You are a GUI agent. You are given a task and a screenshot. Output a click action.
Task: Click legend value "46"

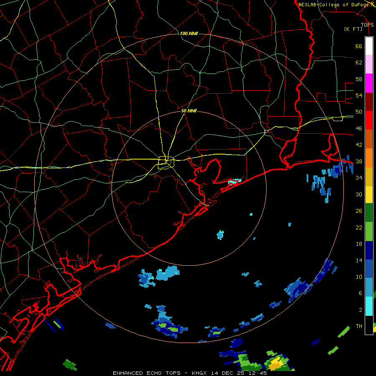click(359, 129)
